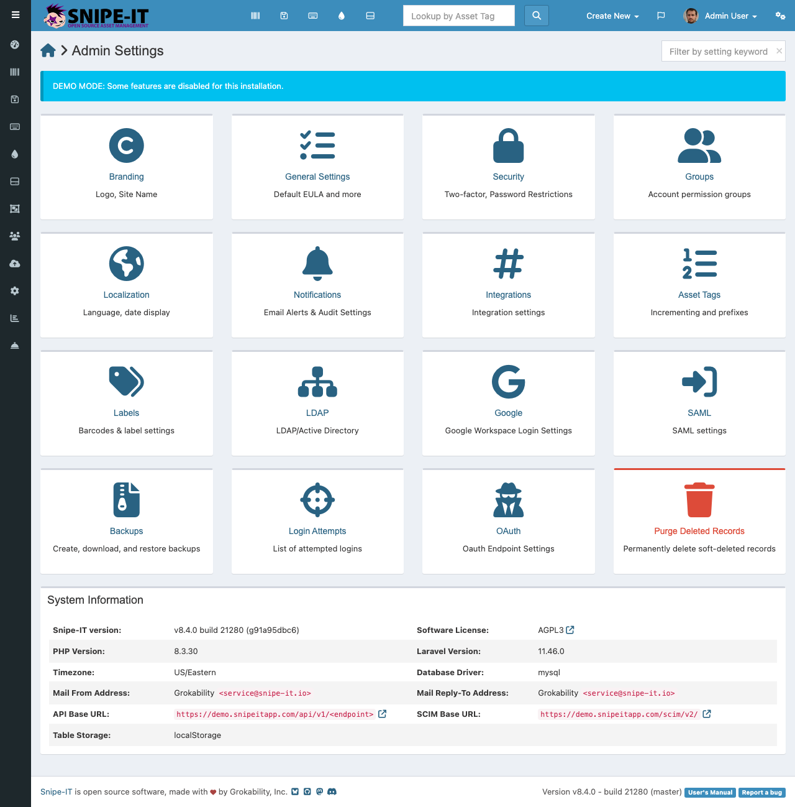Screen dimensions: 795x807
Task: Toggle the hamburger sidebar menu
Action: 15,15
